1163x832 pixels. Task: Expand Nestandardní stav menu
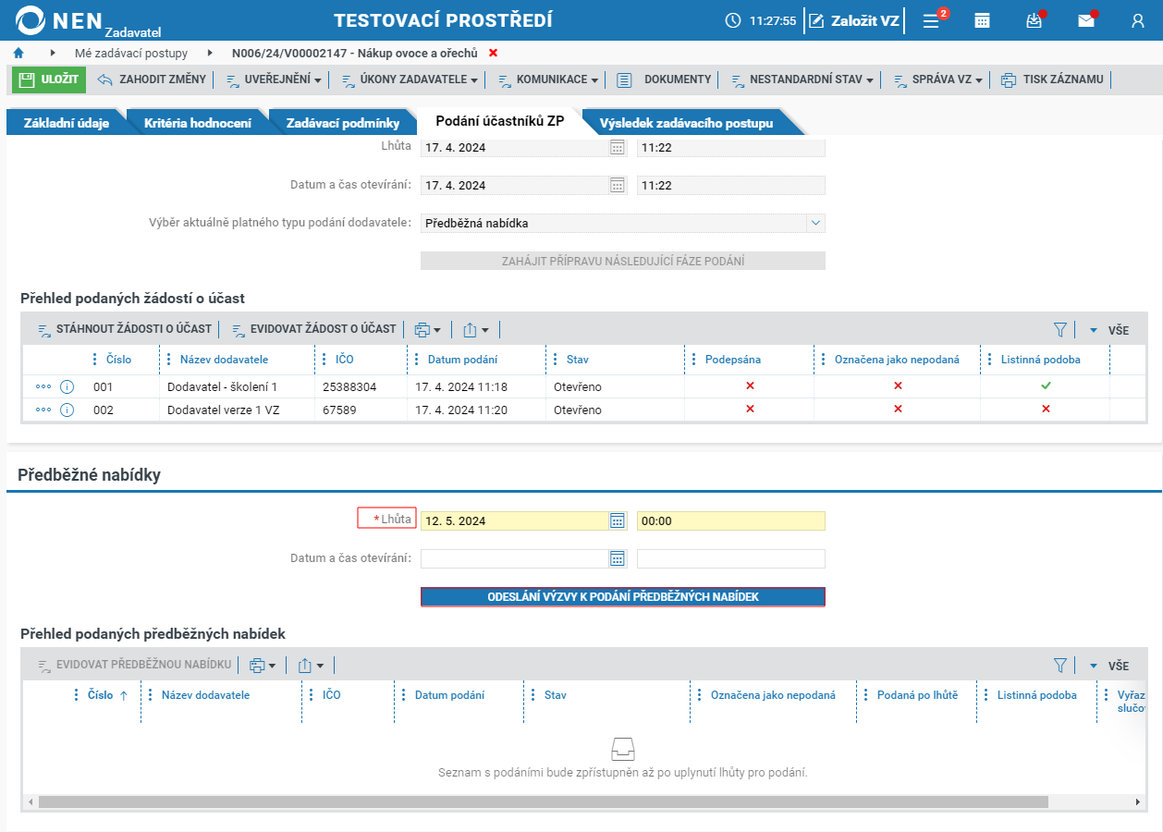coord(802,80)
